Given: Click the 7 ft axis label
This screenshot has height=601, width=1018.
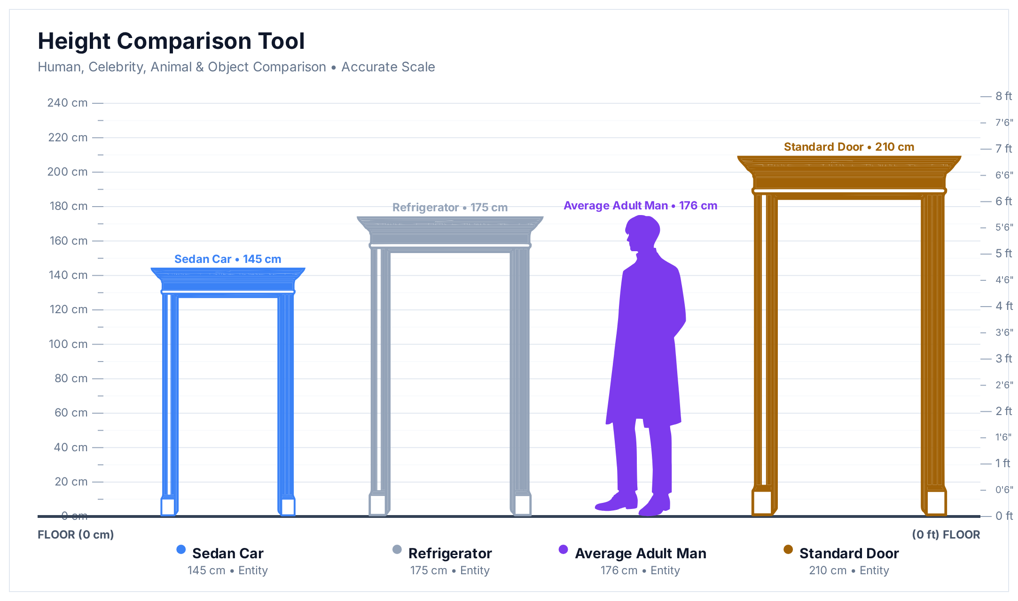Looking at the screenshot, I should pos(1004,149).
